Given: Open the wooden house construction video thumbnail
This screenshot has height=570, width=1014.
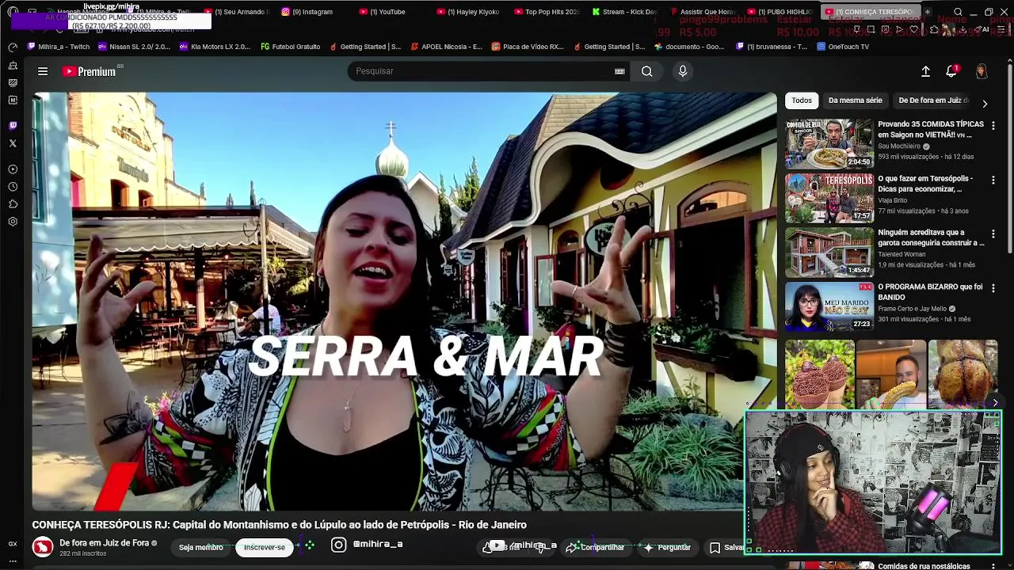Looking at the screenshot, I should pyautogui.click(x=829, y=253).
